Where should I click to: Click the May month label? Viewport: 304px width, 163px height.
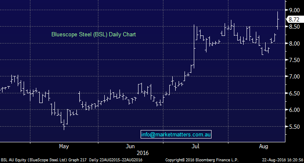(64, 147)
